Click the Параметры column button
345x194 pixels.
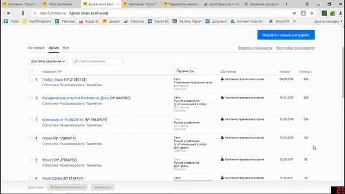pos(185,71)
